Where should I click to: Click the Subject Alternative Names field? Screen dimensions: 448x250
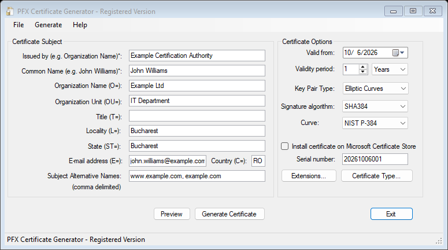click(197, 176)
